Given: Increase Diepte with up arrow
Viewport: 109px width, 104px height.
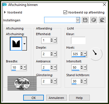Looking at the screenshot, I should (52, 53).
